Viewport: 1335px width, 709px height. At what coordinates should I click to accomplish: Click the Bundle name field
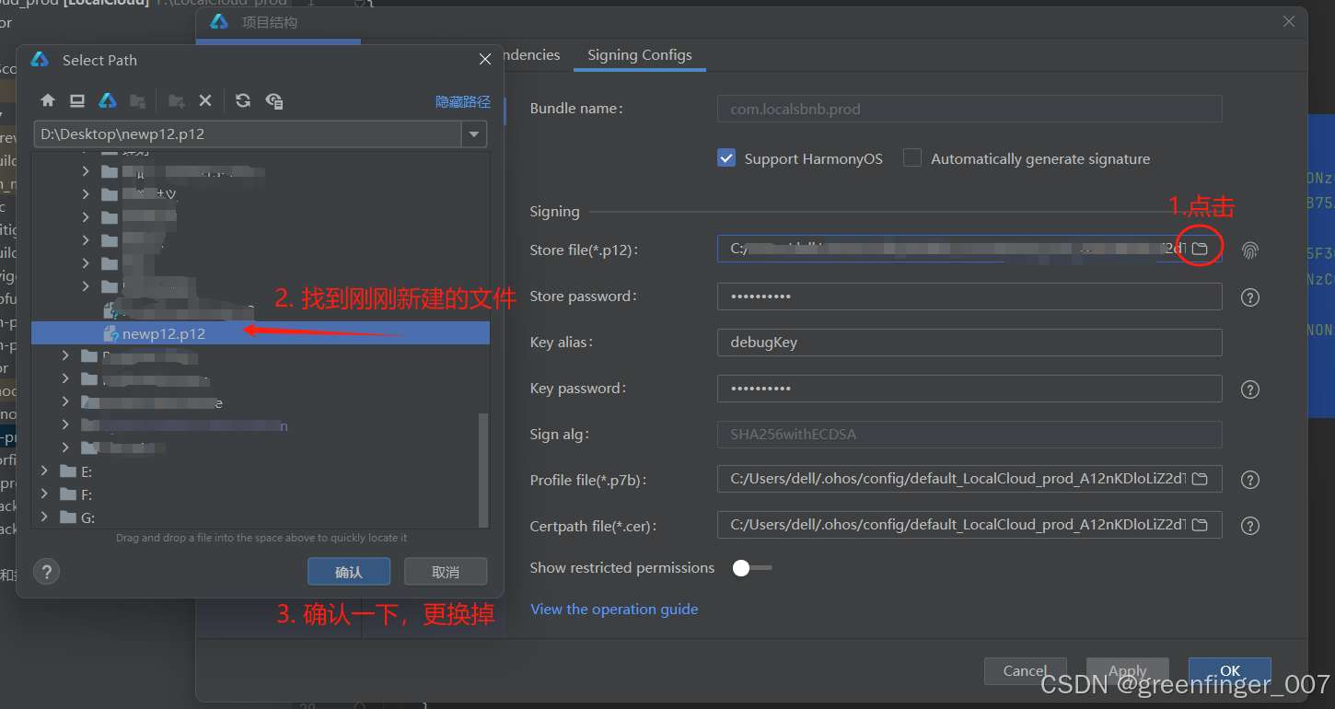click(969, 109)
